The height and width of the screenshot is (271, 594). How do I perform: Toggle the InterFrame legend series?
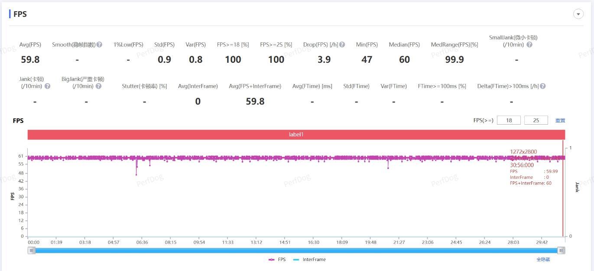(x=309, y=259)
